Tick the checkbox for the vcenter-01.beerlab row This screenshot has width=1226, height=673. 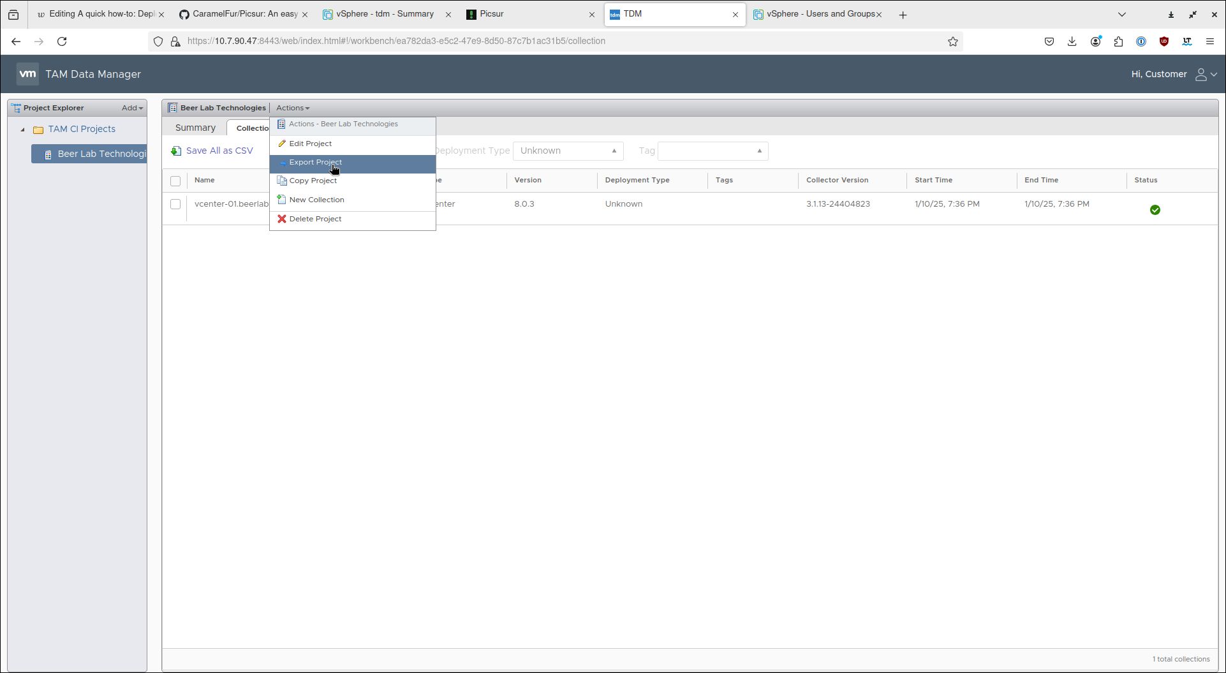click(x=175, y=204)
